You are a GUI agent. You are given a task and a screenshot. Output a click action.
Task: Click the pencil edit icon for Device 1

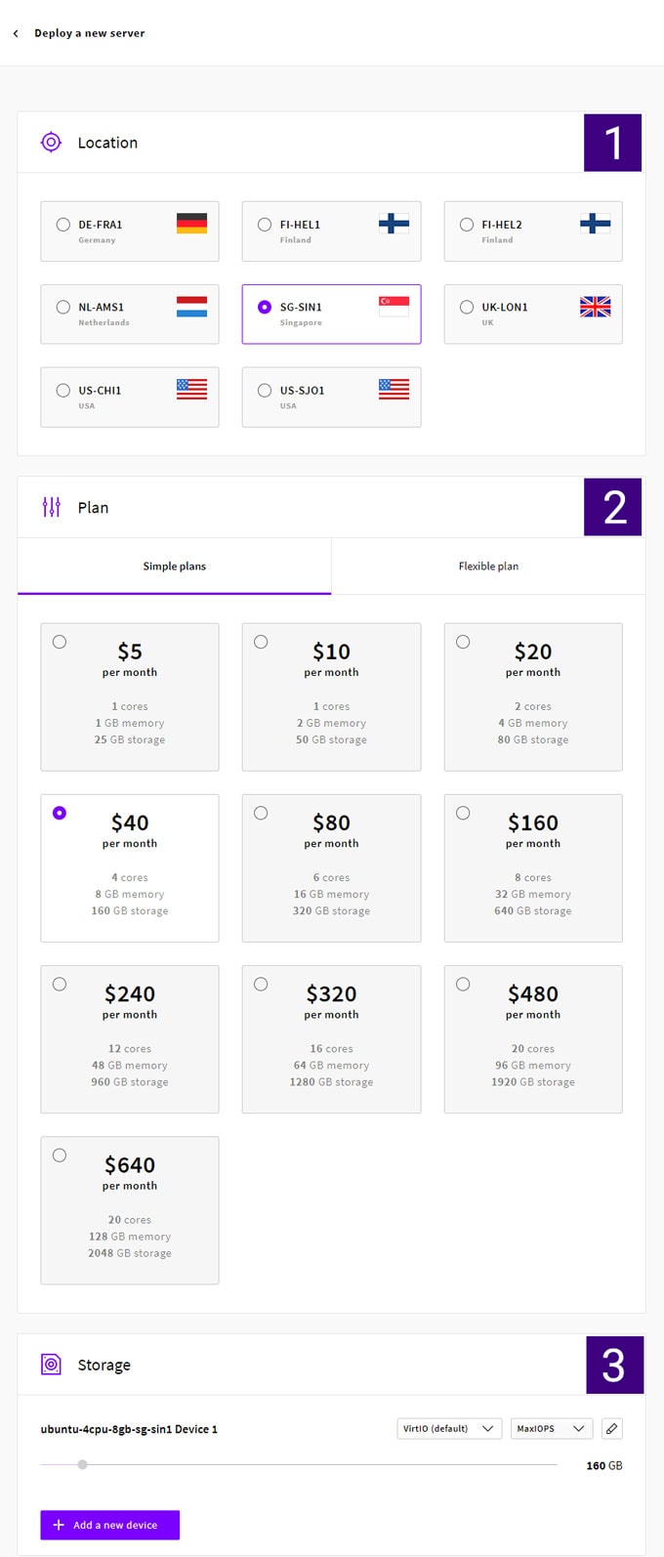pyautogui.click(x=612, y=1428)
